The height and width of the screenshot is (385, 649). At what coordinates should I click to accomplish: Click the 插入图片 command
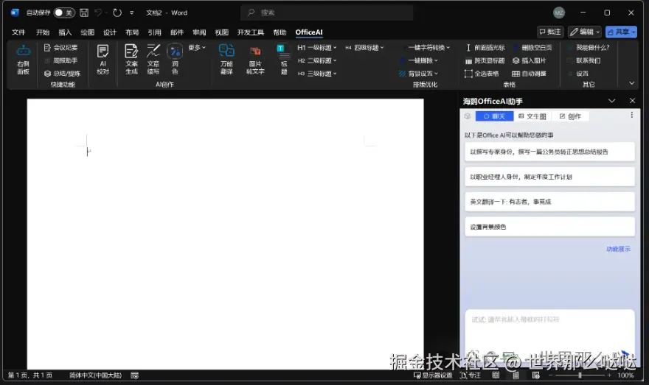point(530,60)
